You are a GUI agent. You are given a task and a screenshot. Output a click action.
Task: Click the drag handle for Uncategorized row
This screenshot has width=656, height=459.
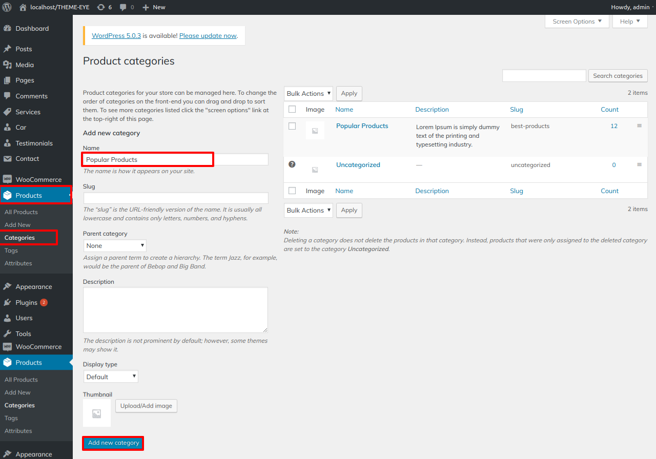(639, 165)
